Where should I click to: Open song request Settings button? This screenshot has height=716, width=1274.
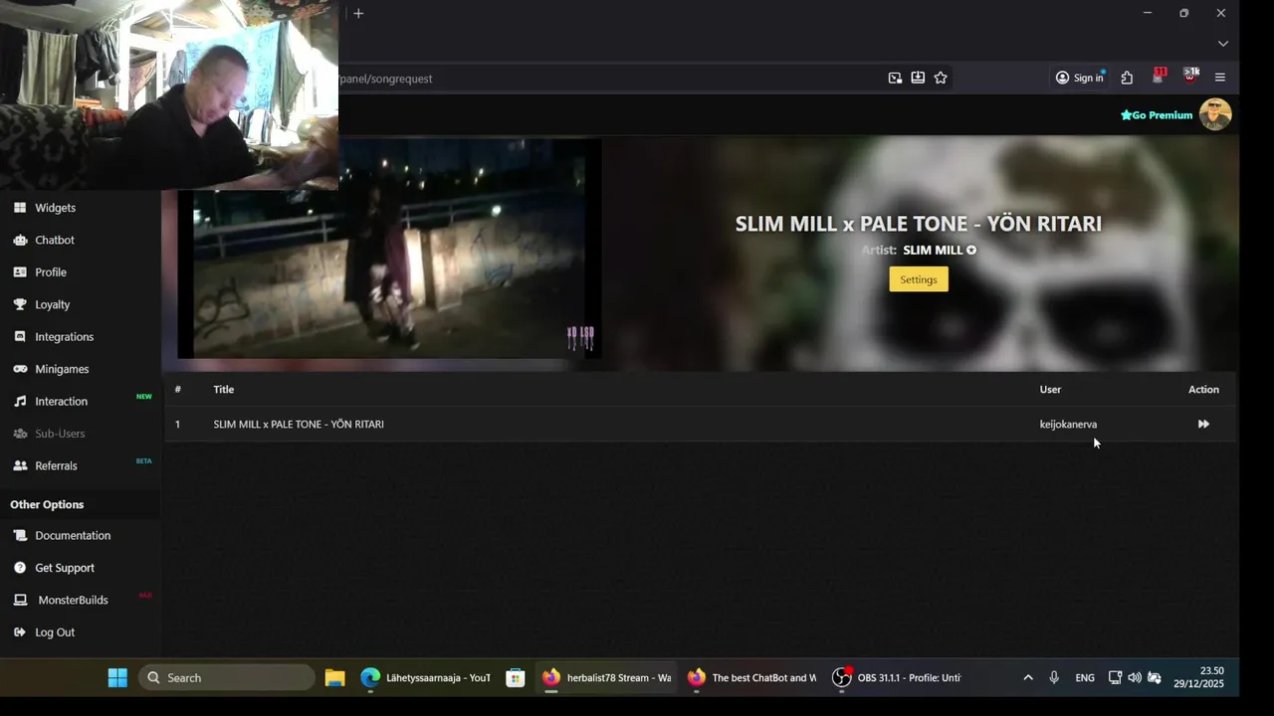point(919,279)
